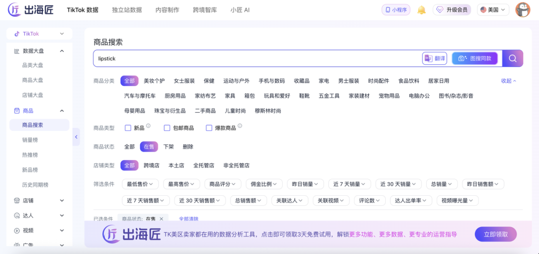This screenshot has width=539, height=254.
Task: Open the 近 7 天销量 filter dropdown
Action: pyautogui.click(x=349, y=184)
